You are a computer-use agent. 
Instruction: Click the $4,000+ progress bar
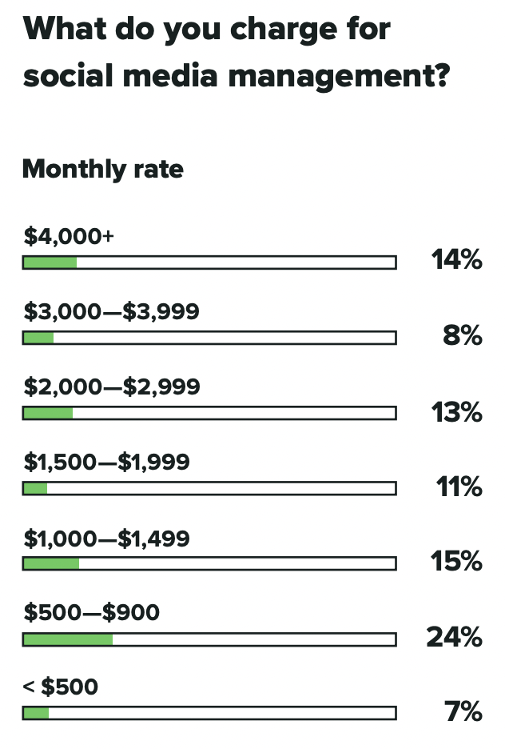209,262
